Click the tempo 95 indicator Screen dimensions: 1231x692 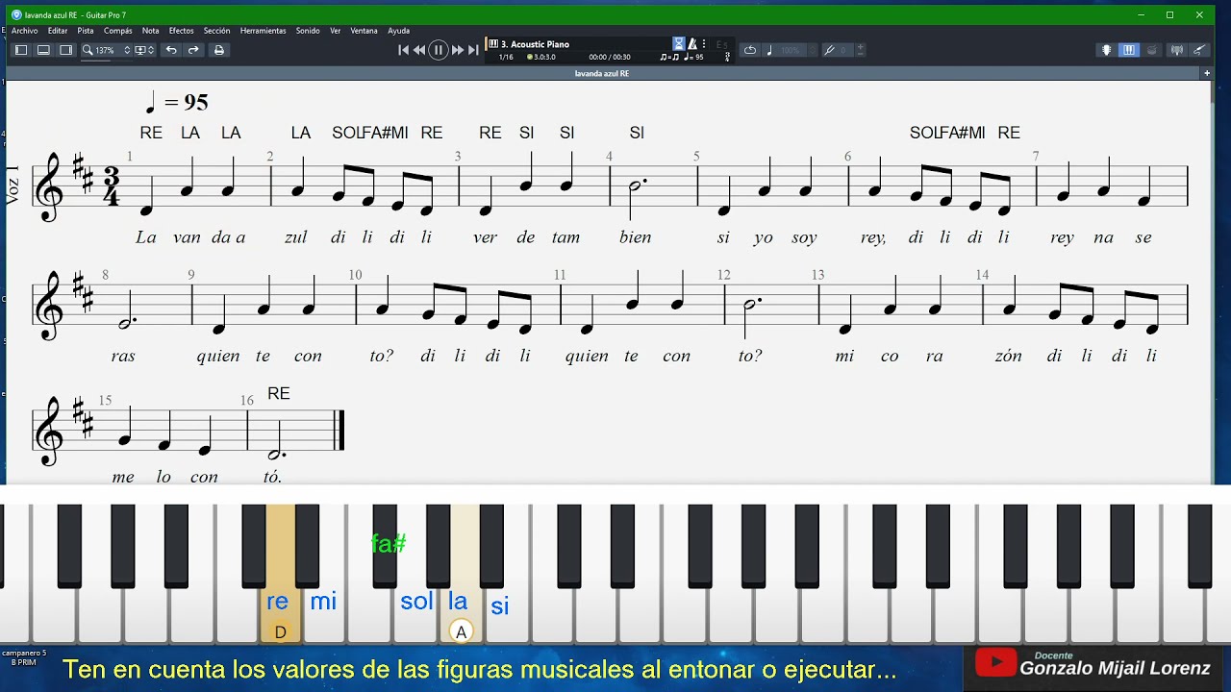pos(693,58)
